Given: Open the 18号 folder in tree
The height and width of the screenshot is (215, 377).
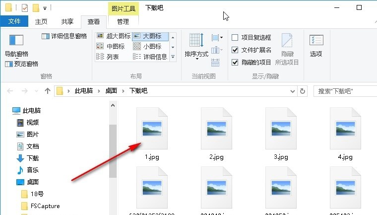Looking at the screenshot, I should pyautogui.click(x=32, y=194).
